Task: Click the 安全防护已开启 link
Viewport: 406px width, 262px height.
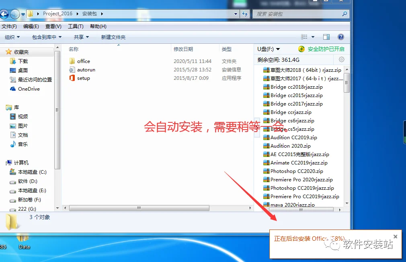Action: [326, 49]
